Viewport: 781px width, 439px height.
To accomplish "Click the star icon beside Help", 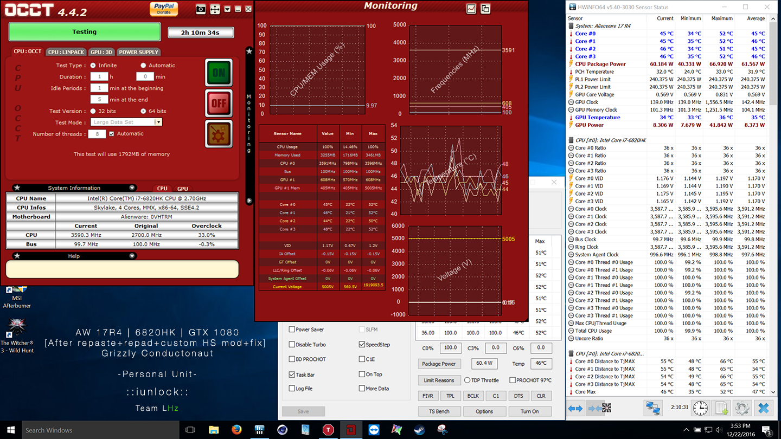I will tap(17, 256).
